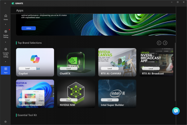Open System Setting from the sidebar
The image size is (187, 125).
pyautogui.click(x=6, y=34)
